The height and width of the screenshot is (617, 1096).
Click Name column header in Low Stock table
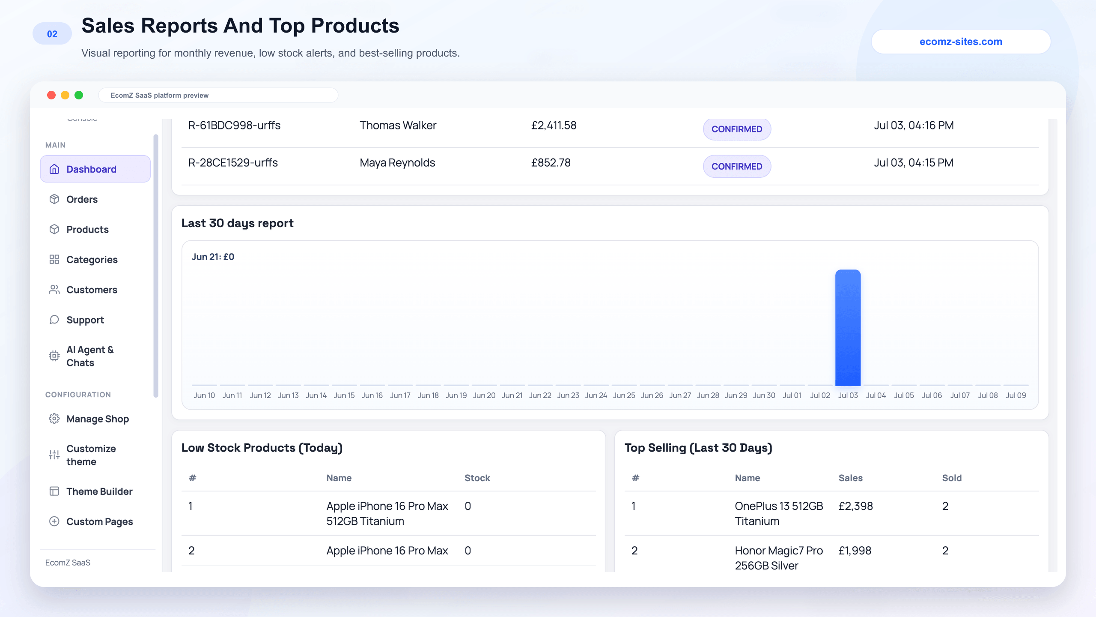click(x=339, y=478)
